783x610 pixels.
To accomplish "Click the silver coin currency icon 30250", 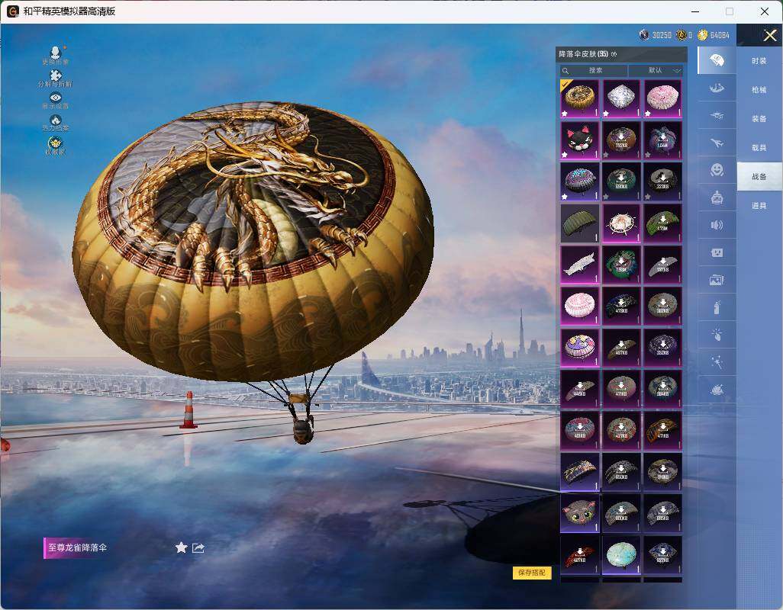I will click(x=644, y=35).
